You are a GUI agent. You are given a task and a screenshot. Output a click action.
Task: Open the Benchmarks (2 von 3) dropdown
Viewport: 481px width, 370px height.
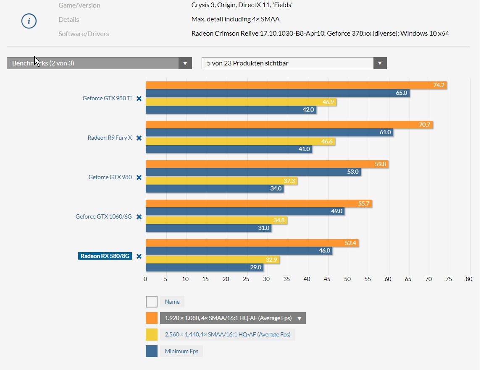pos(99,63)
